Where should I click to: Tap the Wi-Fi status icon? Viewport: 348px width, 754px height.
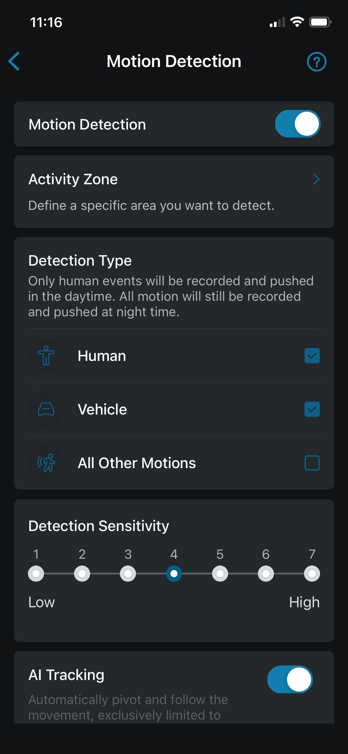[297, 22]
